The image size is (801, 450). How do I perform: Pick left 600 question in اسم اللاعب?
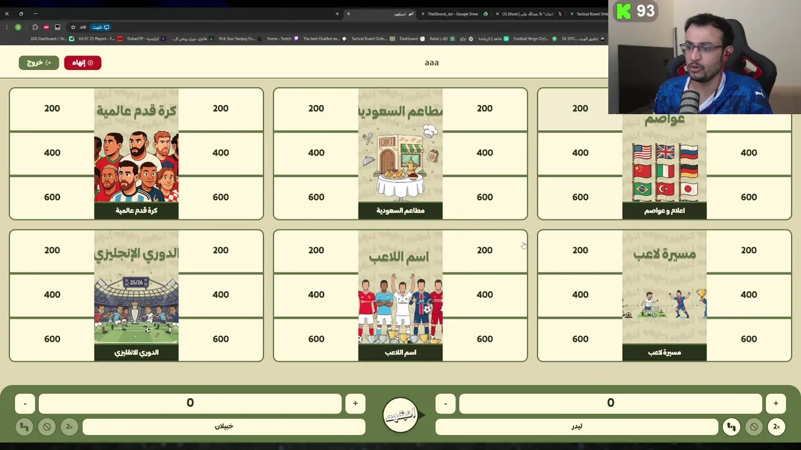tap(316, 339)
